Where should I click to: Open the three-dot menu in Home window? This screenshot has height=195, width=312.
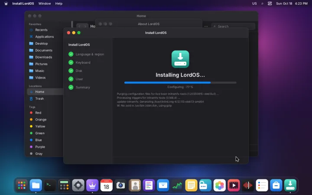pyautogui.click(x=206, y=26)
